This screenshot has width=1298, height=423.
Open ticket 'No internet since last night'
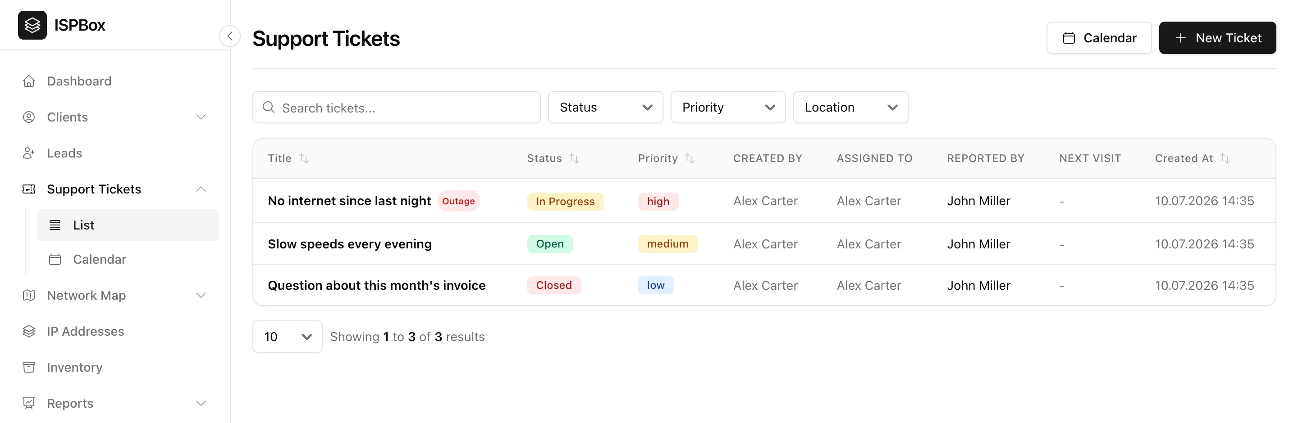click(x=349, y=201)
